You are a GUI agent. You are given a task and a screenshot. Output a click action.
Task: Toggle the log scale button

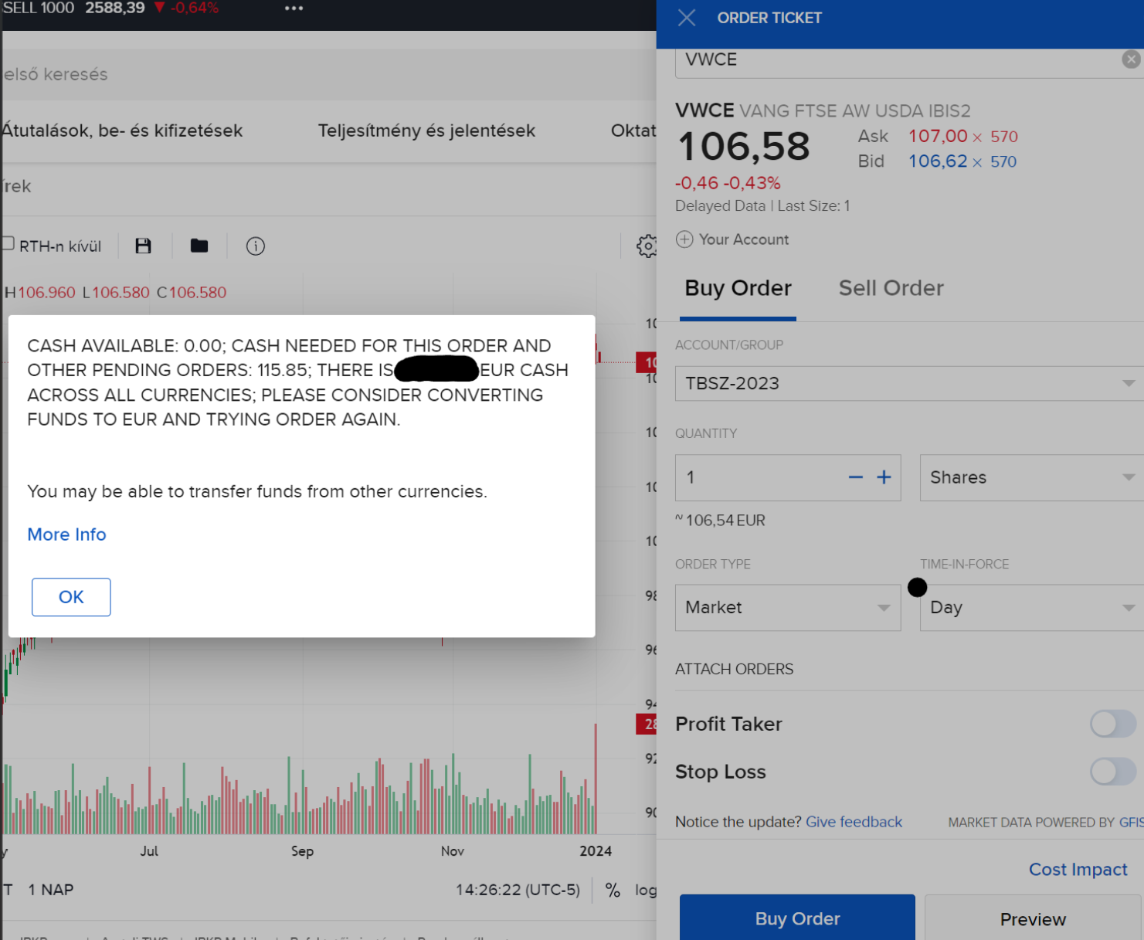coord(645,890)
